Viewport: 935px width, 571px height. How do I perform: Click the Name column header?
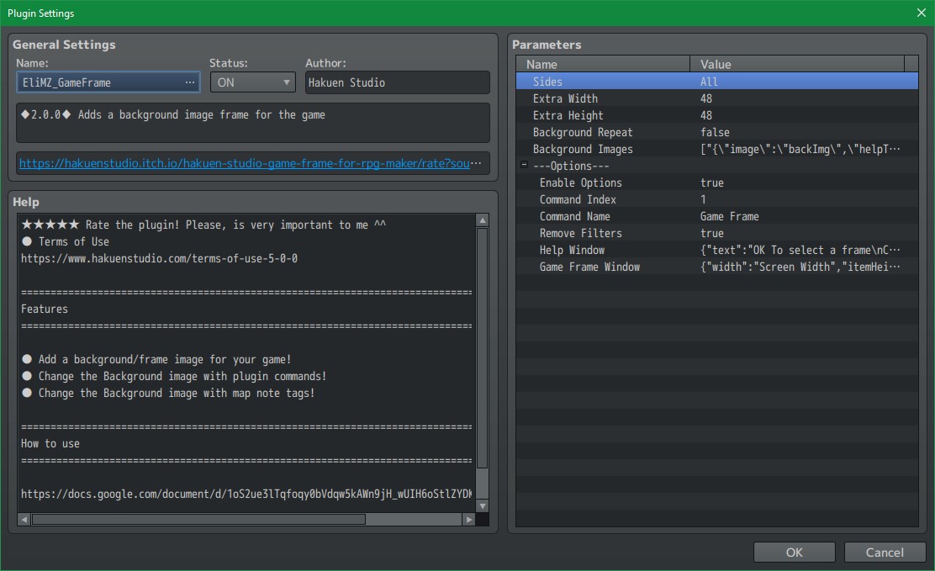tap(604, 64)
